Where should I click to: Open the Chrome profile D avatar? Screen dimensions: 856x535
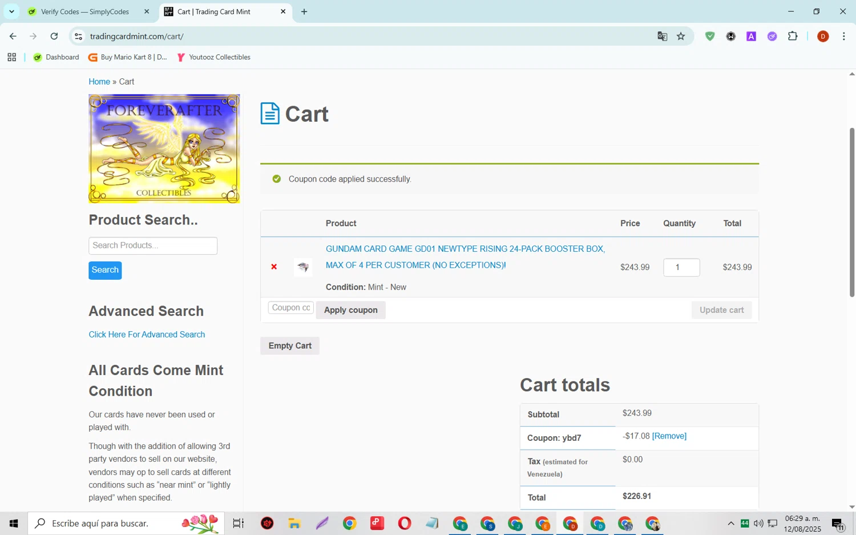coord(823,36)
